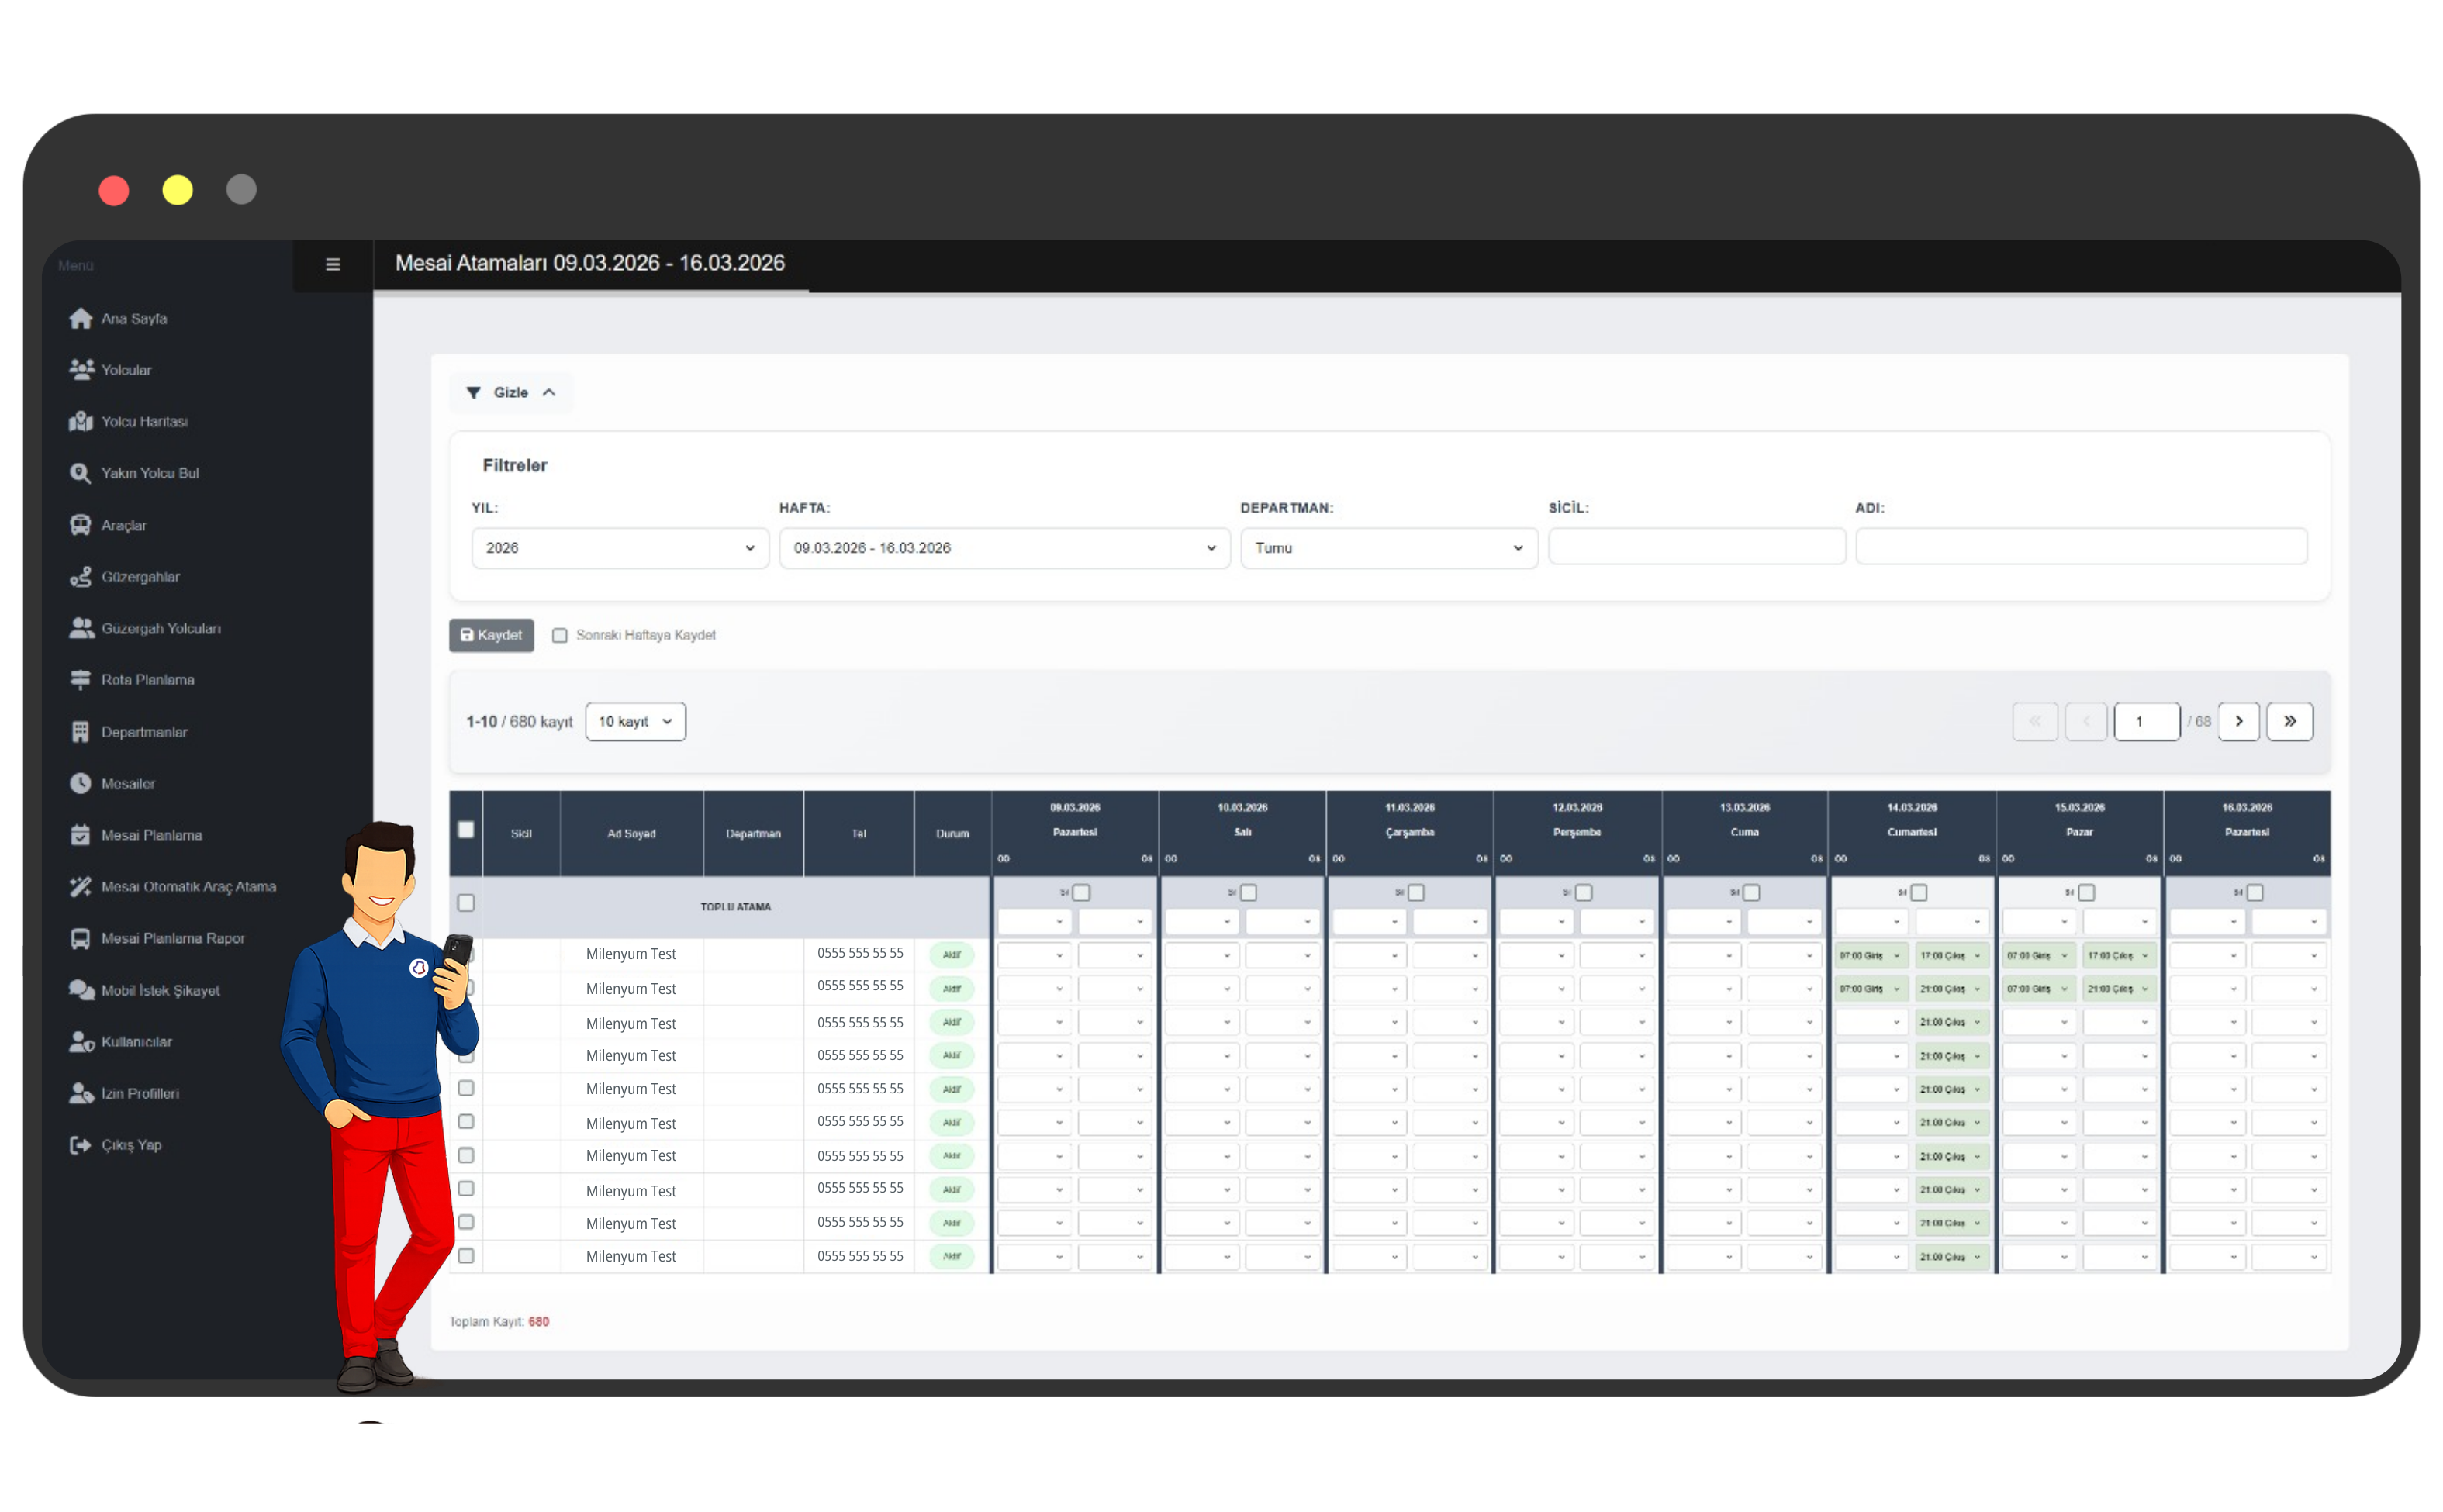The image size is (2443, 1512).
Task: Collapse filters with Gizle toggle
Action: [x=511, y=393]
